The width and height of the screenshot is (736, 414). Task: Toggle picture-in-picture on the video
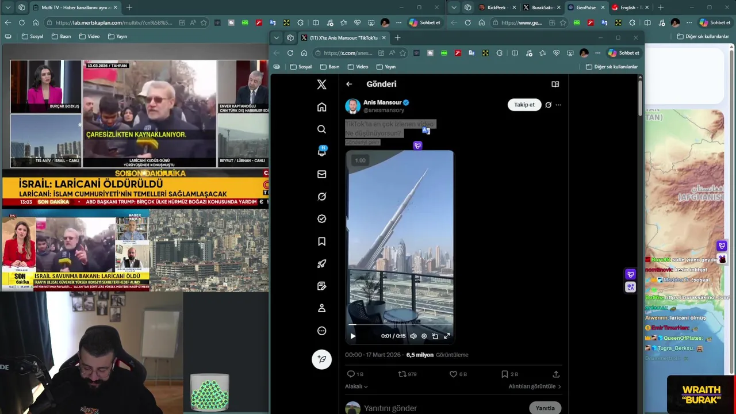coord(435,336)
